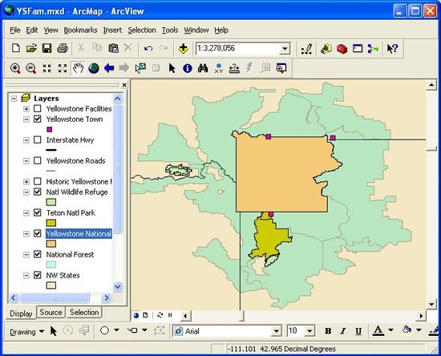Show the Command Line window icon
The image size is (441, 356).
(358, 49)
